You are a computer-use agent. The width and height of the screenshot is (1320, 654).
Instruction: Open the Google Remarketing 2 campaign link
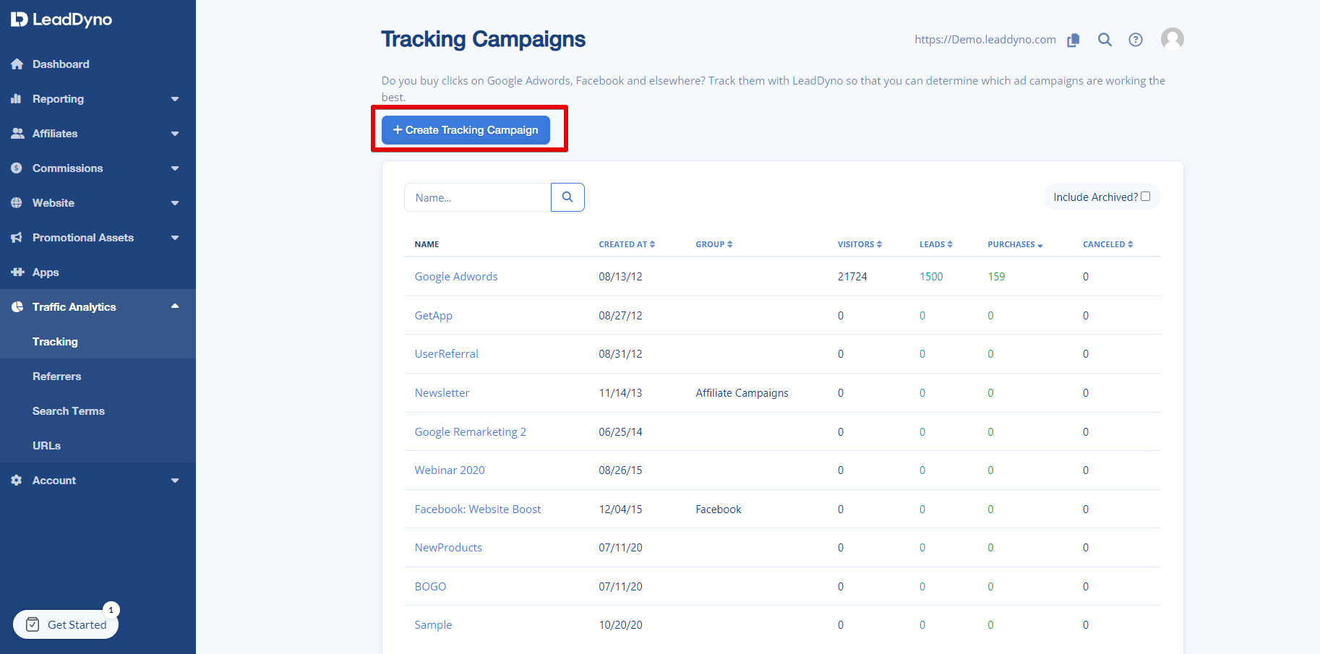click(470, 432)
